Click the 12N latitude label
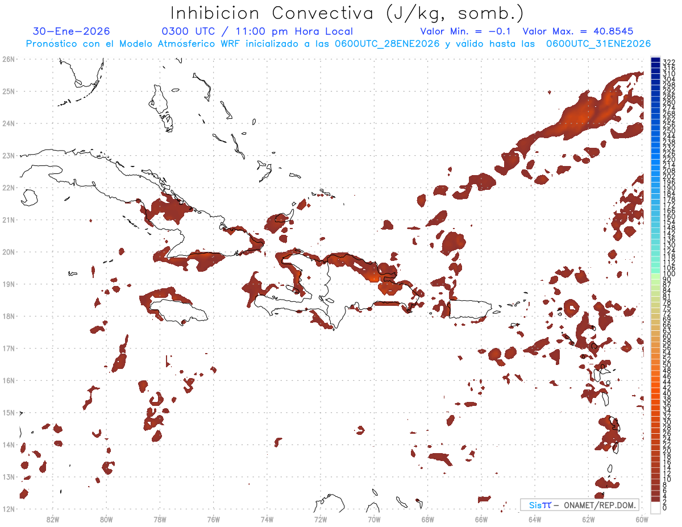 tap(9, 509)
